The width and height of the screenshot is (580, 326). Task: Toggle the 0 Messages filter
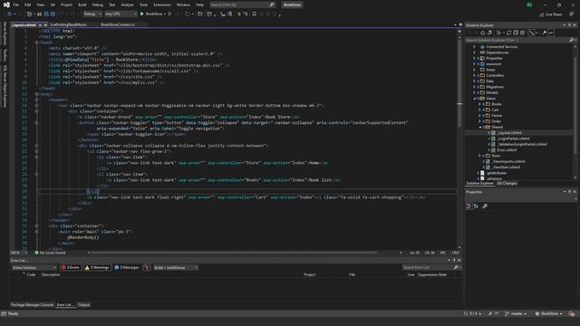(127, 268)
